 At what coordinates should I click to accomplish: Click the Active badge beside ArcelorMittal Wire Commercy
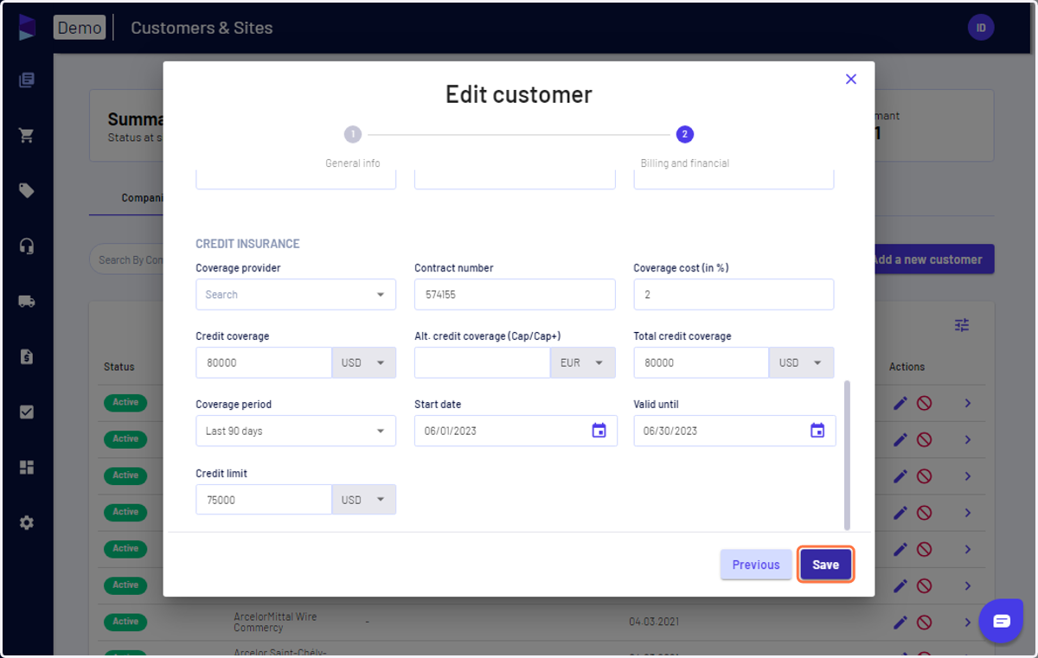tap(125, 622)
